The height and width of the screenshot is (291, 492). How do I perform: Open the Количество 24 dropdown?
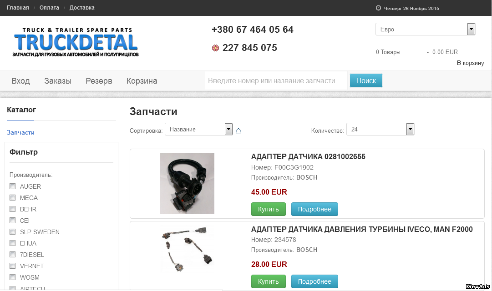380,129
